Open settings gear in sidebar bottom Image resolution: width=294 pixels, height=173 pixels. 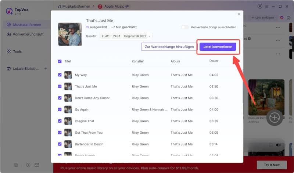pyautogui.click(x=28, y=165)
